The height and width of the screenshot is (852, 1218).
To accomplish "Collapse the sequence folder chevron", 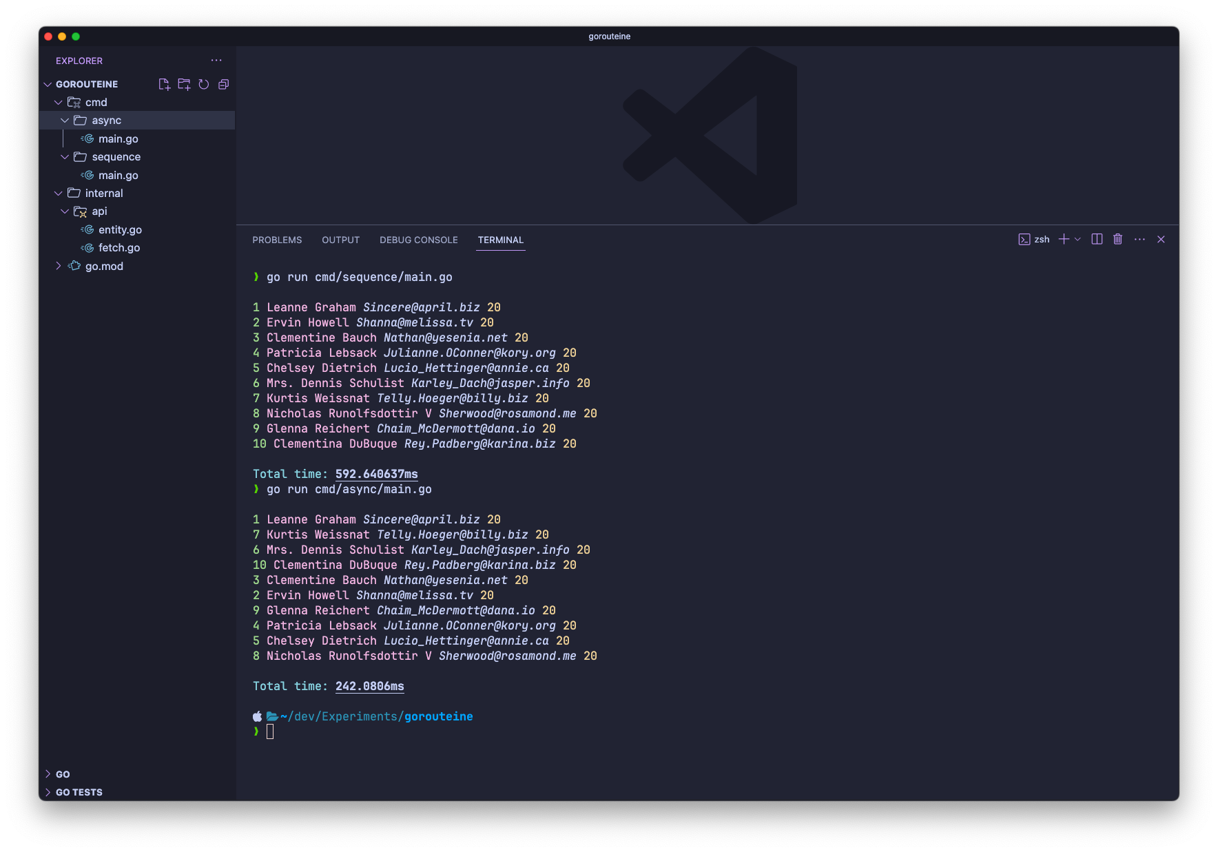I will coord(65,157).
